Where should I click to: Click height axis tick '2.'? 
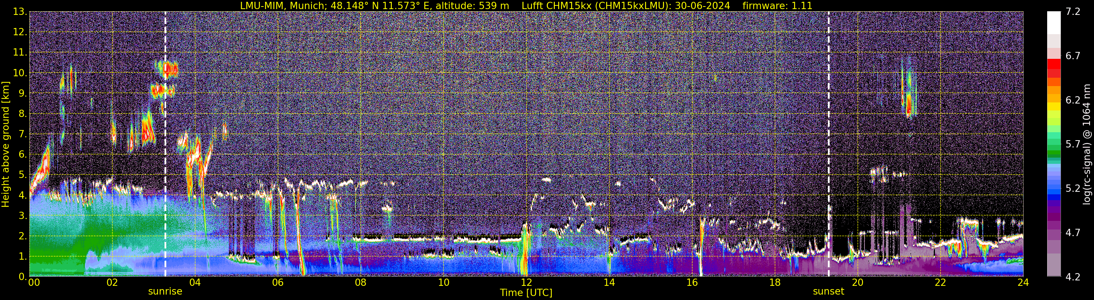coord(23,236)
